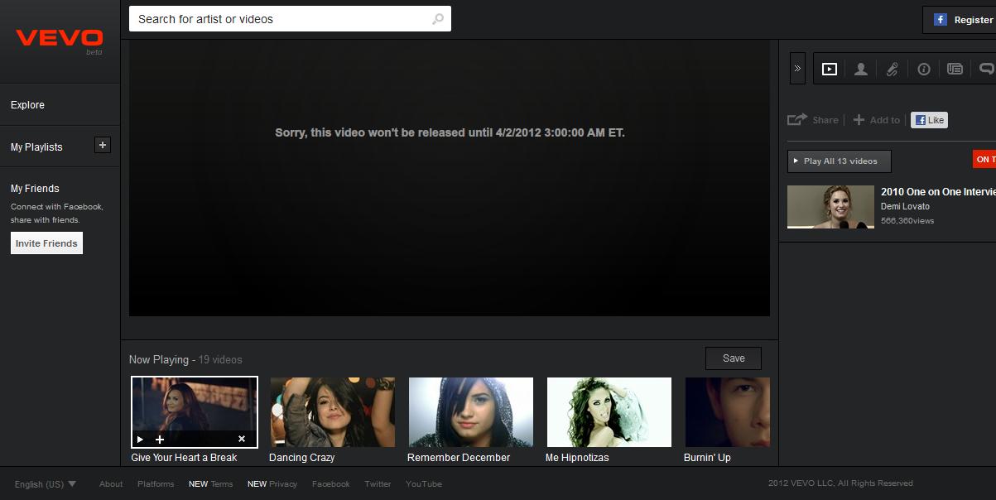996x500 pixels.
Task: Open the Demi Lovato interview thumbnail
Action: [x=830, y=206]
